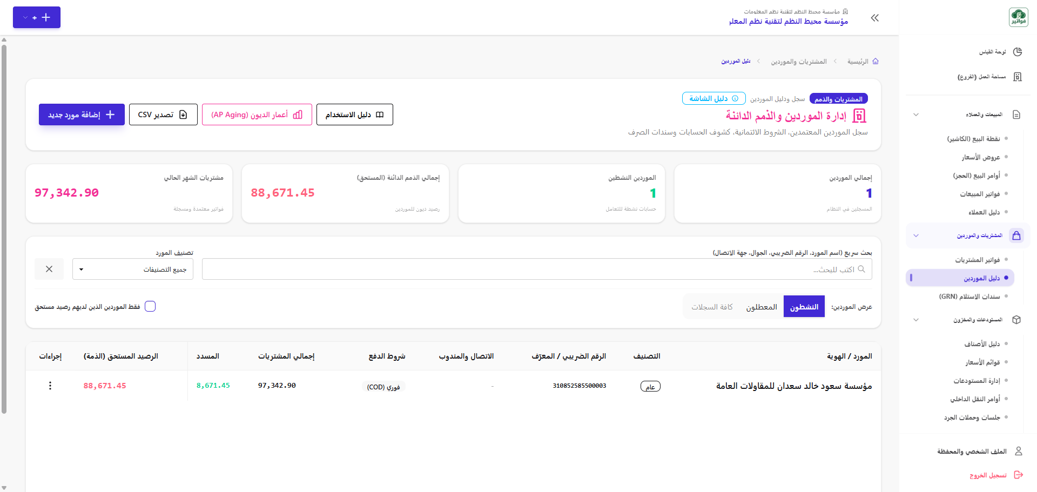Click the purchases shopping bag icon

(1016, 235)
